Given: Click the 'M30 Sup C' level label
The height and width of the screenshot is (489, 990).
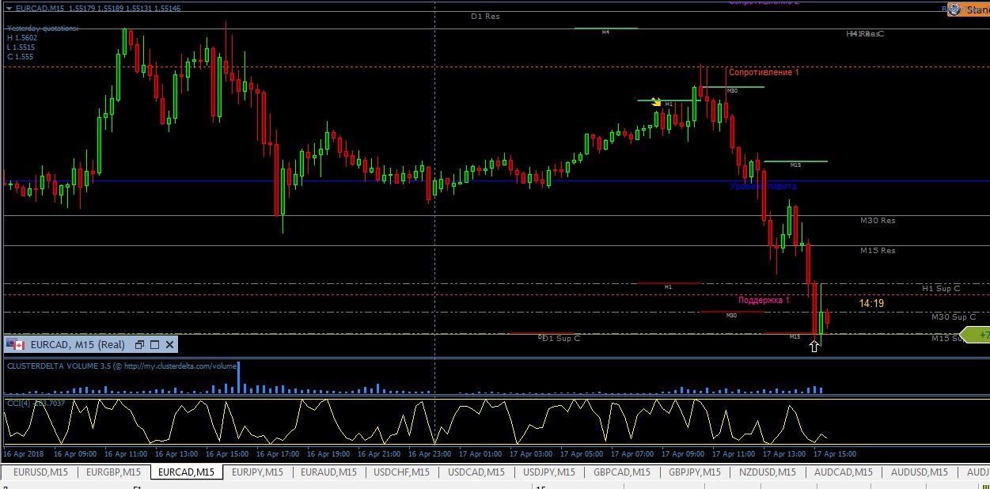Looking at the screenshot, I should [954, 317].
